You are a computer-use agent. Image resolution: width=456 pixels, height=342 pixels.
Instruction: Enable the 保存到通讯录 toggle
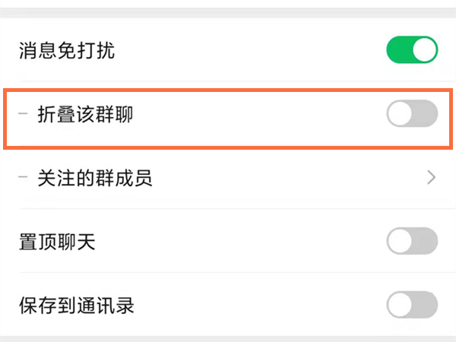(412, 306)
